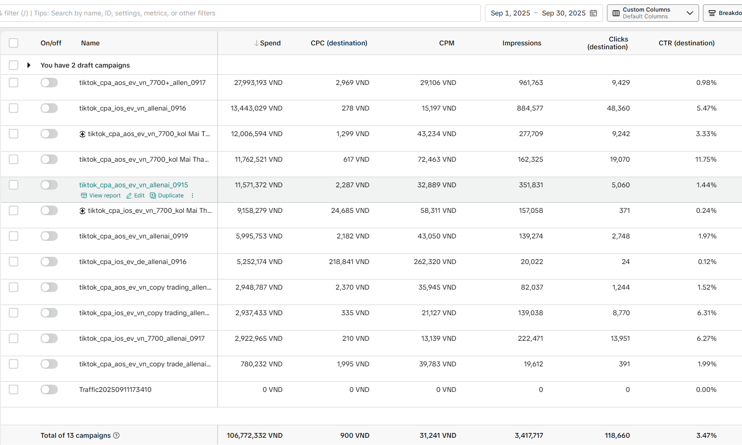Screen dimensions: 742x445
Task: Open tiktok_cpa_aos_ev_vn_allenai_0915 campaign link
Action: pos(134,185)
